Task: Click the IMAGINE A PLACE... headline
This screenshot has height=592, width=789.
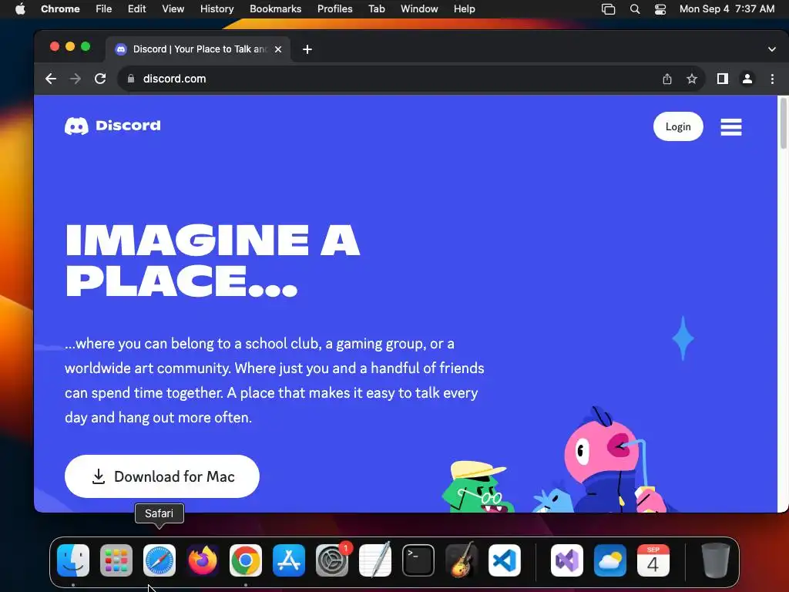Action: (213, 261)
